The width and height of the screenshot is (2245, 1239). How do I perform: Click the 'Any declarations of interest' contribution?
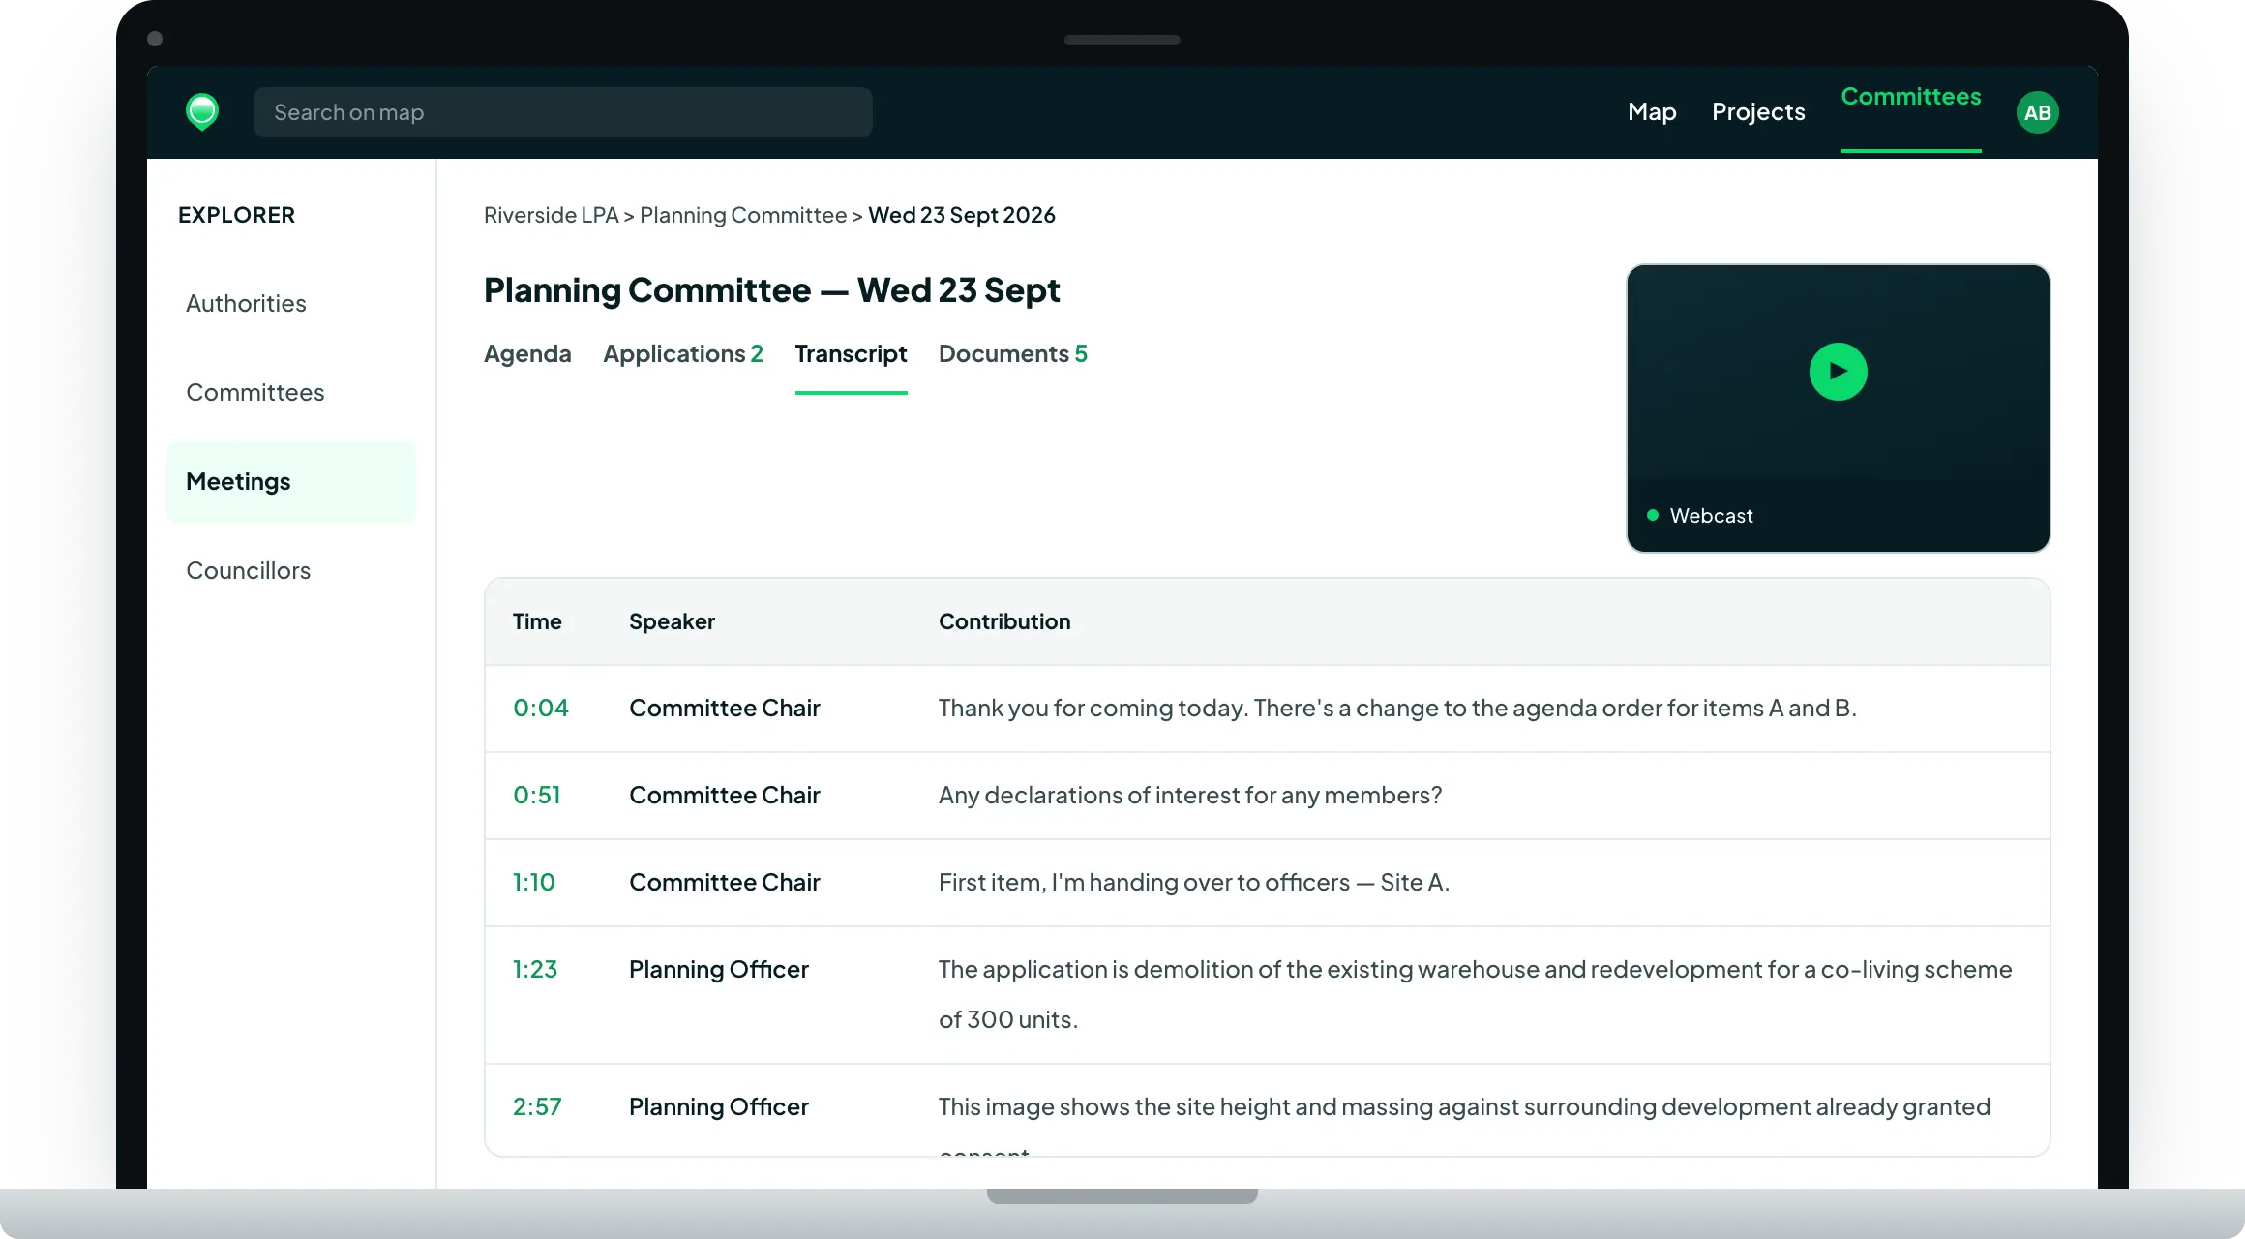coord(1190,796)
